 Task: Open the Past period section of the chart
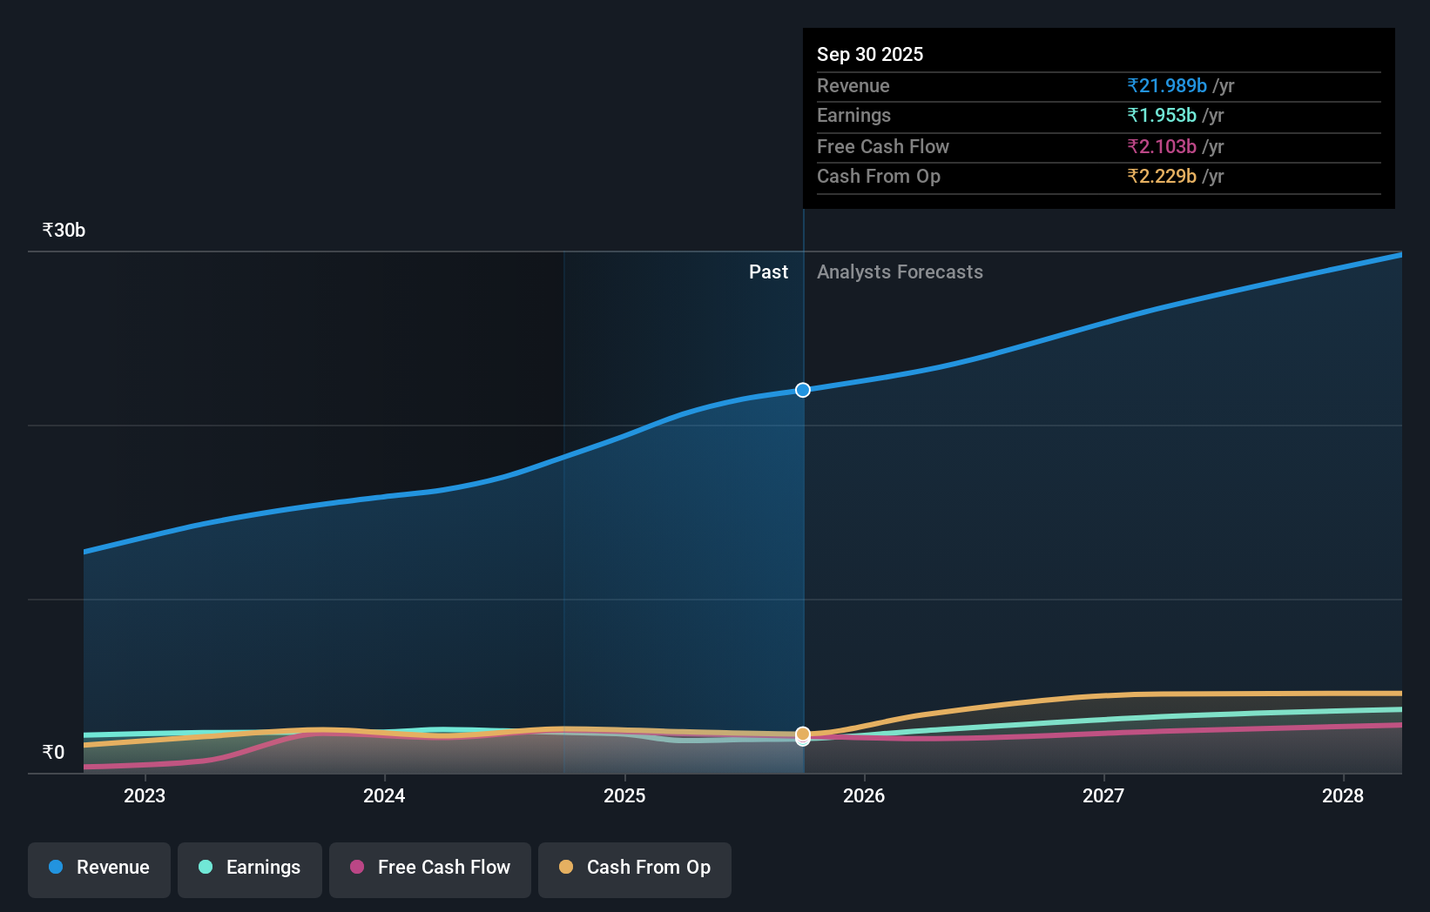[x=769, y=272]
